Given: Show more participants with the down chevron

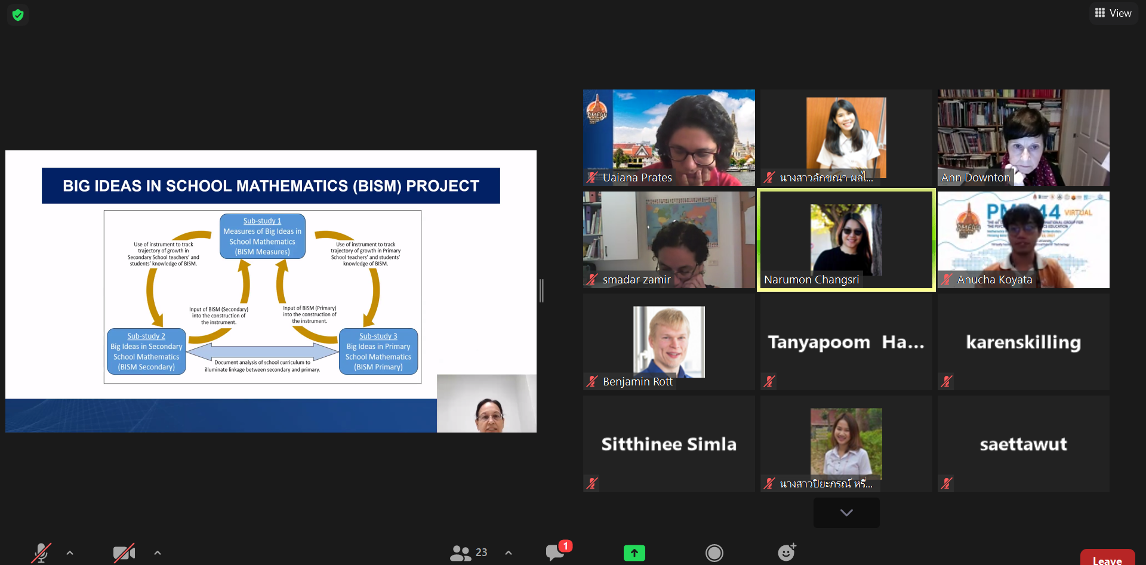Looking at the screenshot, I should click(846, 512).
